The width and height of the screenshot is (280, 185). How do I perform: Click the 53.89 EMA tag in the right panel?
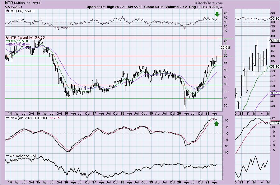(x=275, y=66)
